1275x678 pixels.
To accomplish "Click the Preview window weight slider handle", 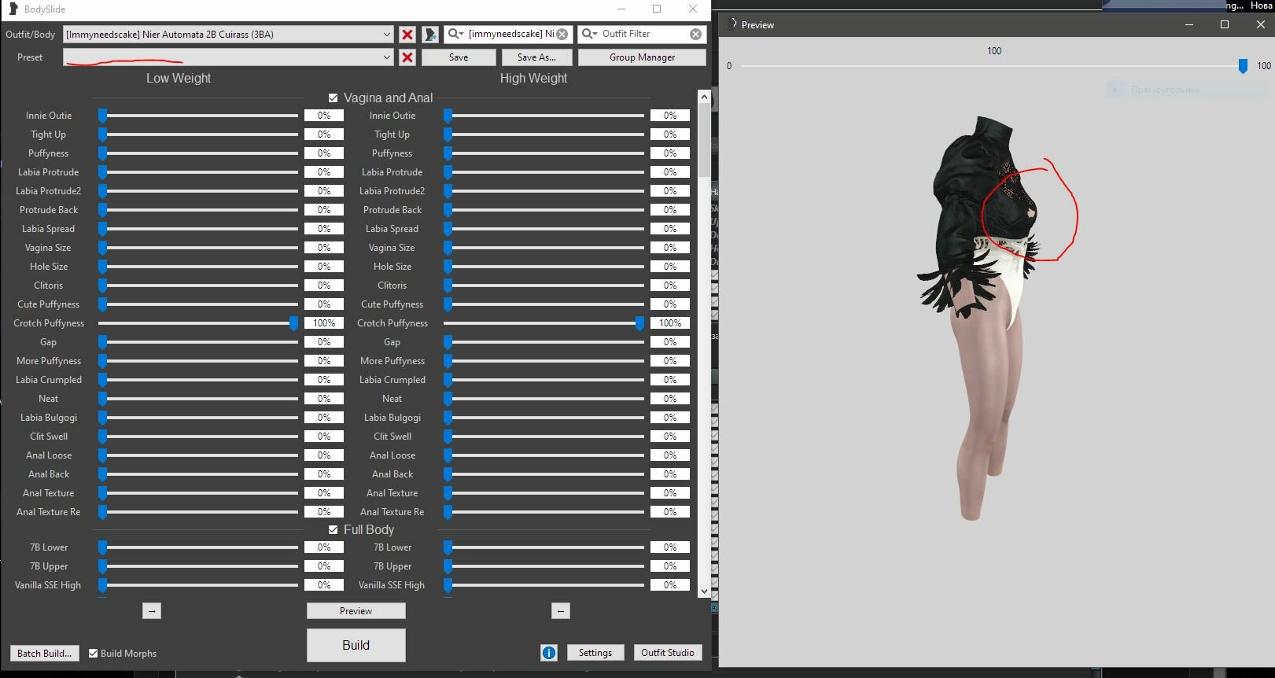I will point(1243,67).
